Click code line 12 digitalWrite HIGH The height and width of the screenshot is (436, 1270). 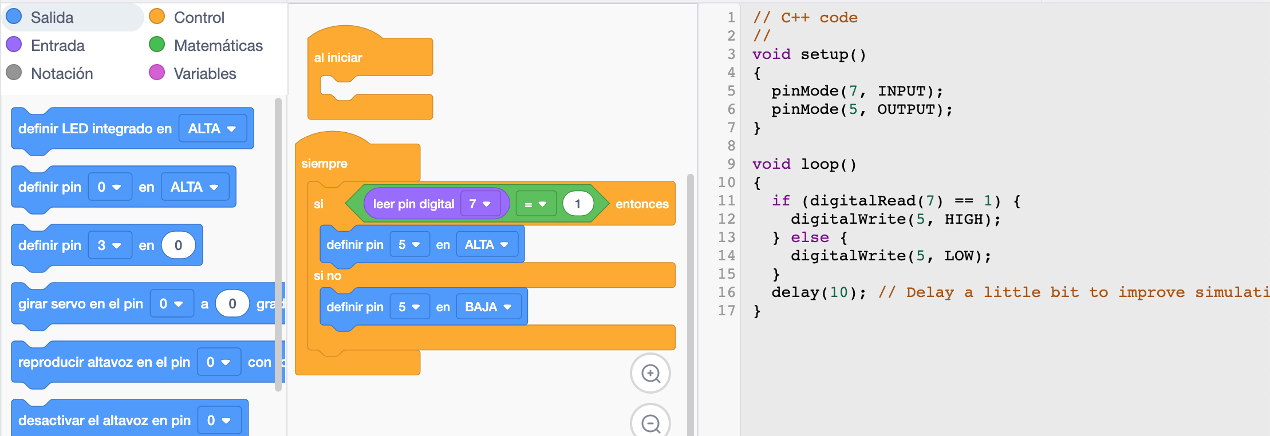pos(895,219)
